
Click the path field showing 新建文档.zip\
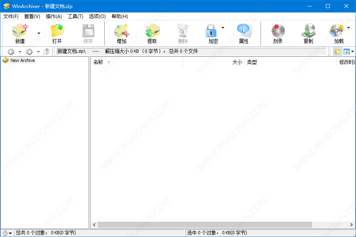pyautogui.click(x=191, y=52)
